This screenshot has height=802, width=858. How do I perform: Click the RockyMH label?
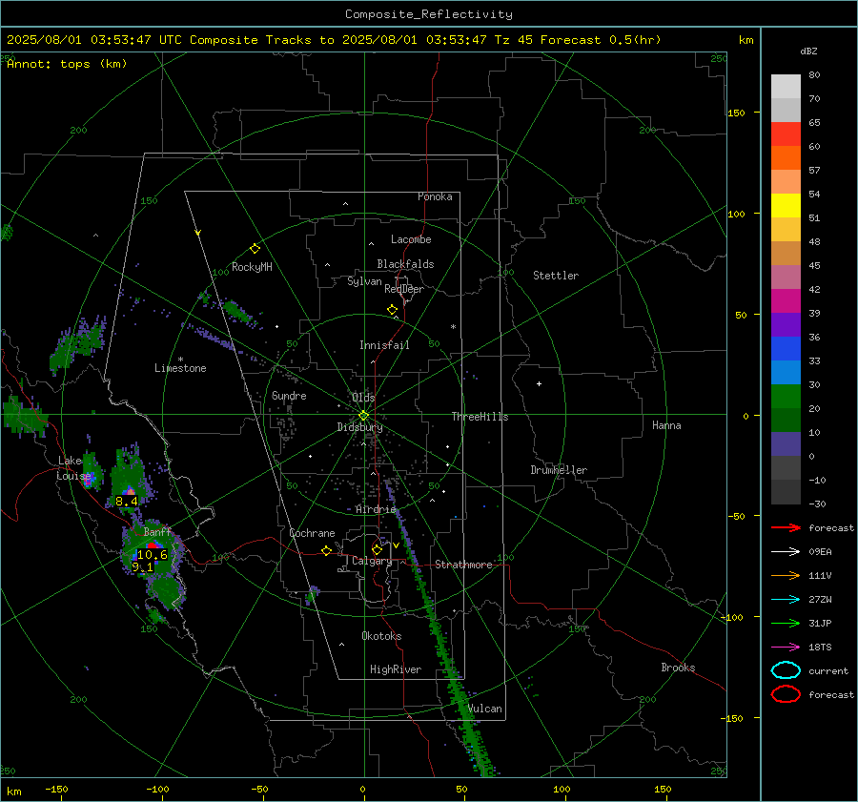252,267
